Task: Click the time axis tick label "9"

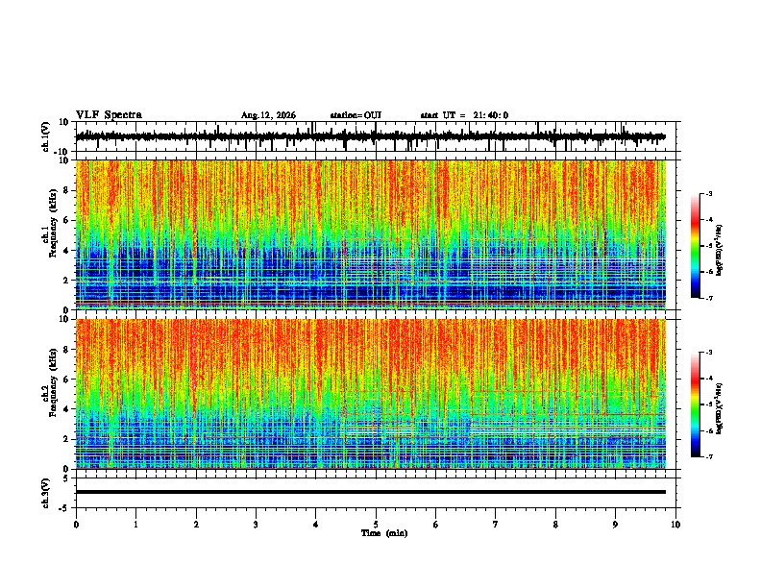Action: click(615, 525)
